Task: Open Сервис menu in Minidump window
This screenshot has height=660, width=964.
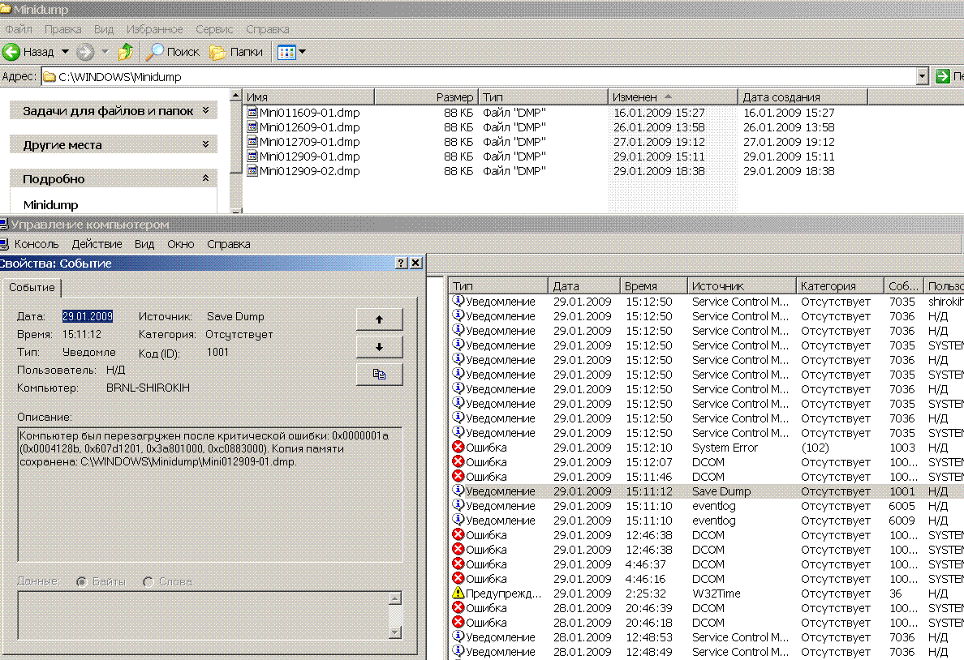Action: coord(214,29)
